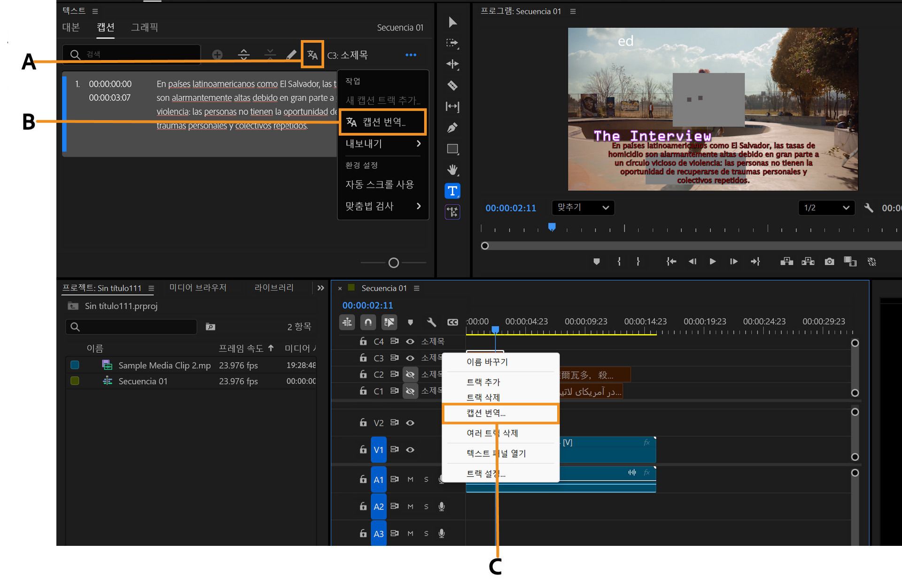Screen dimensions: 902x582
Task: Expand the 내보내기 submenu
Action: pos(382,144)
